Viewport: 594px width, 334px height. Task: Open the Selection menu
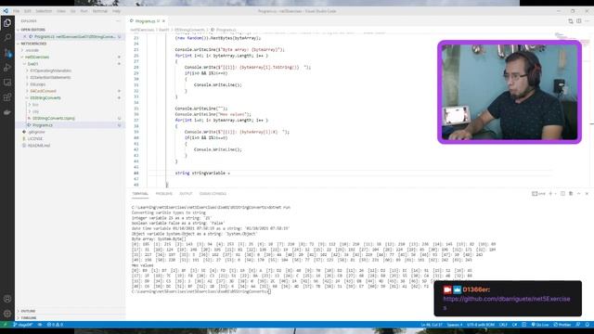point(44,11)
